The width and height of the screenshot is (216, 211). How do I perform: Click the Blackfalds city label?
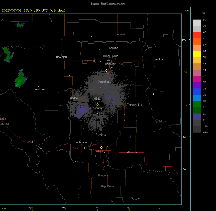click(x=111, y=56)
